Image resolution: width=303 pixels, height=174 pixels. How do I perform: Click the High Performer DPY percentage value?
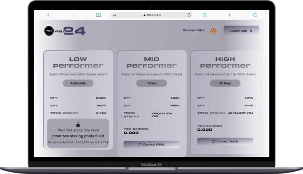(249, 98)
